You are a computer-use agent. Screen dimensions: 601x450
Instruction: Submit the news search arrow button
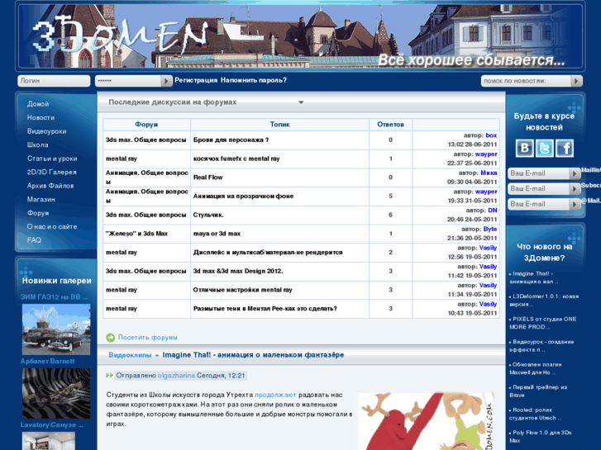576,81
